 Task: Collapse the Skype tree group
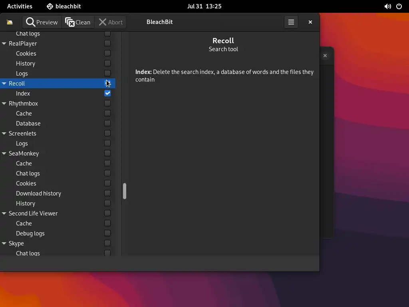coord(4,243)
